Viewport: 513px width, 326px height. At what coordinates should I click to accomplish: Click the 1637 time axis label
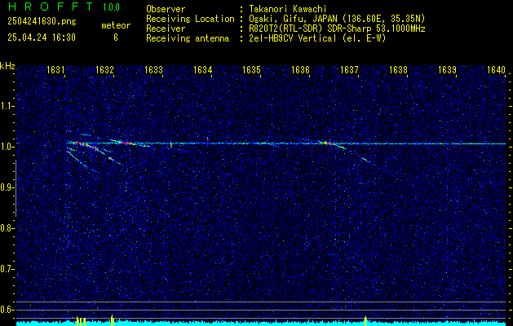(x=349, y=70)
